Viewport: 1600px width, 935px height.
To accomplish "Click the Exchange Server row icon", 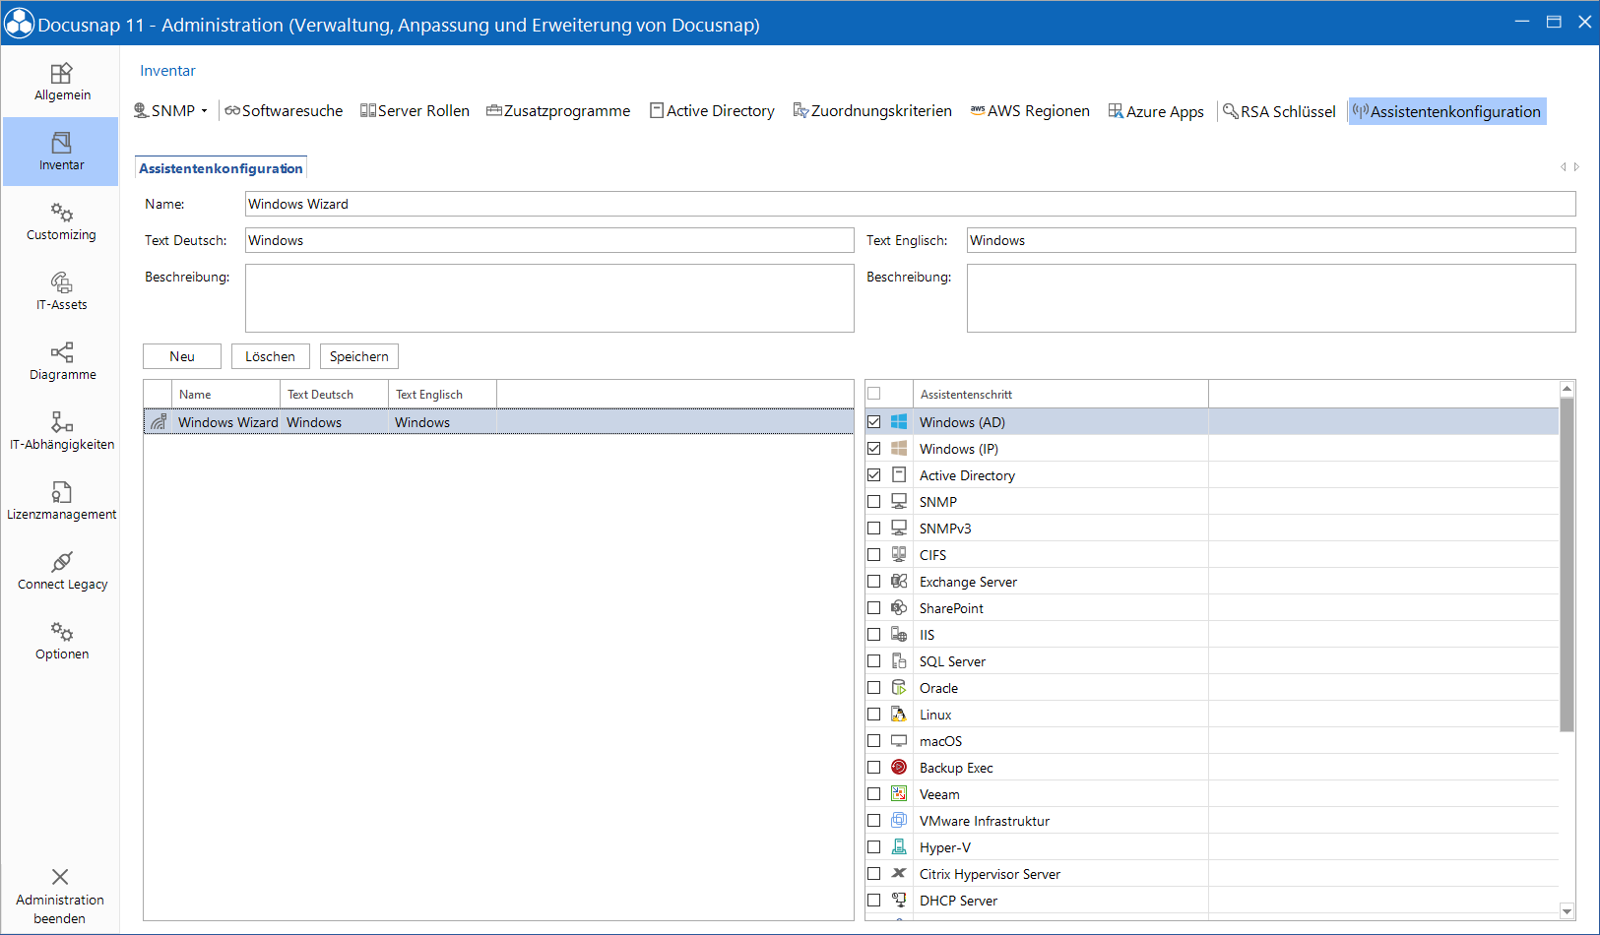I will pyautogui.click(x=899, y=582).
